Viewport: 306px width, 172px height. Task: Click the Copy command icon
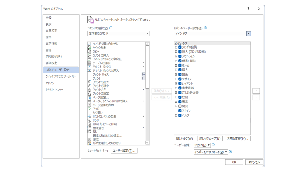[x=90, y=52]
